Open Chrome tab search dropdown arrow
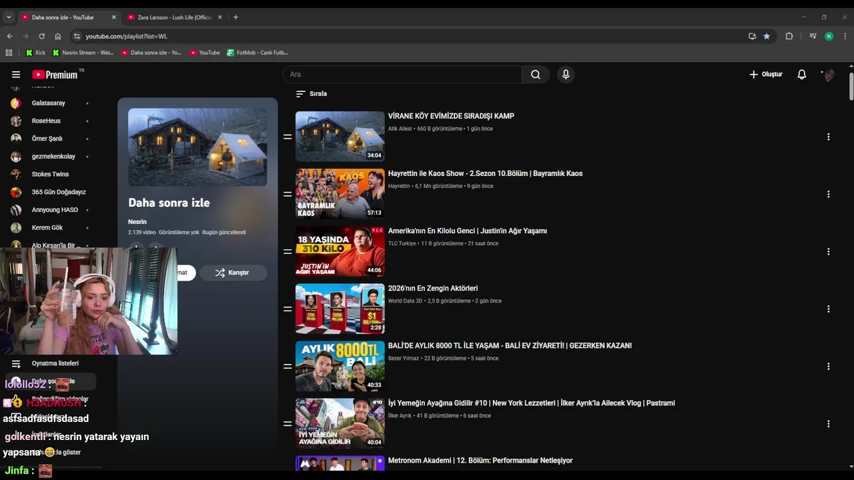The image size is (854, 480). 9,17
